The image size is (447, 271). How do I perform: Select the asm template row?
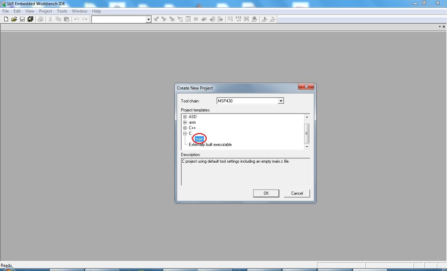coord(192,122)
